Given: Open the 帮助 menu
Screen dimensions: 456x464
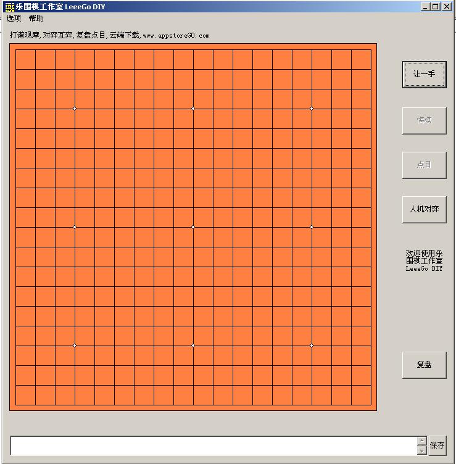Looking at the screenshot, I should point(36,19).
